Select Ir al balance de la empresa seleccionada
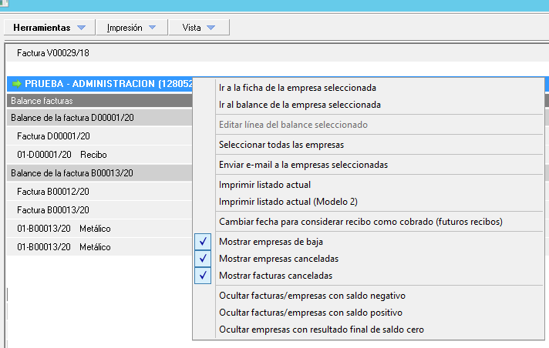The width and height of the screenshot is (549, 348). (300, 105)
